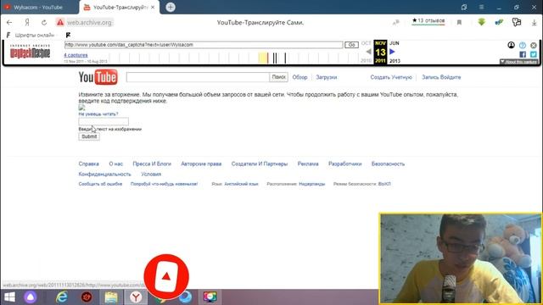Share capture on Twitter icon
This screenshot has height=305, width=543.
click(x=534, y=54)
